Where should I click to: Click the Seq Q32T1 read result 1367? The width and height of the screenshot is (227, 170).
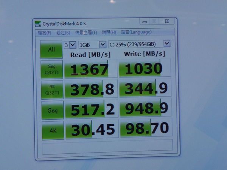coord(88,69)
